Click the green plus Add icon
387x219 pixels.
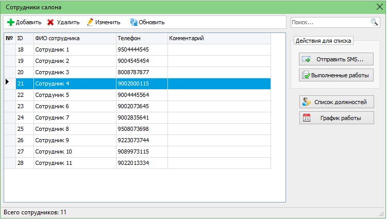pos(11,22)
